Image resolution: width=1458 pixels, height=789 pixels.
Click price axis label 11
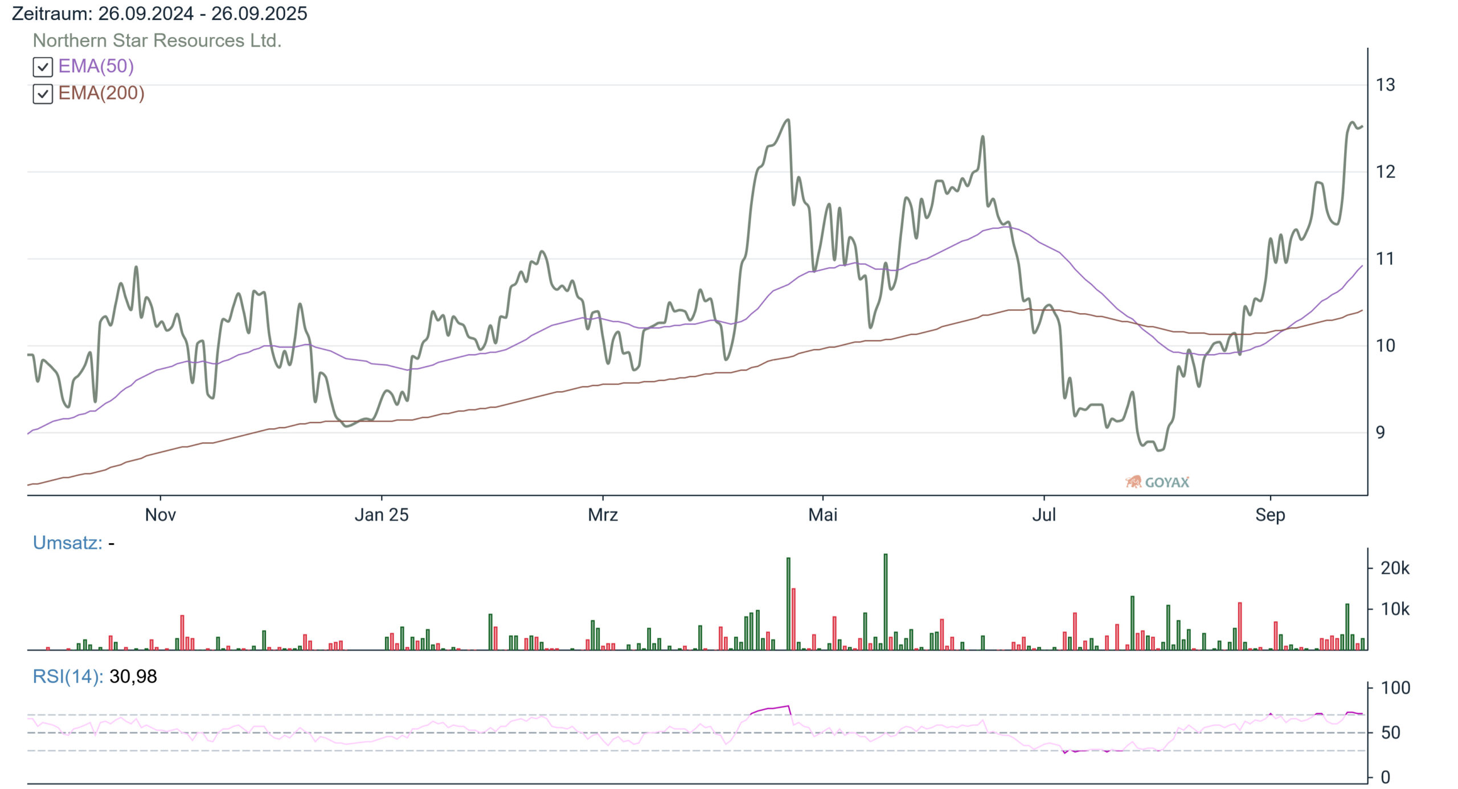1385,258
